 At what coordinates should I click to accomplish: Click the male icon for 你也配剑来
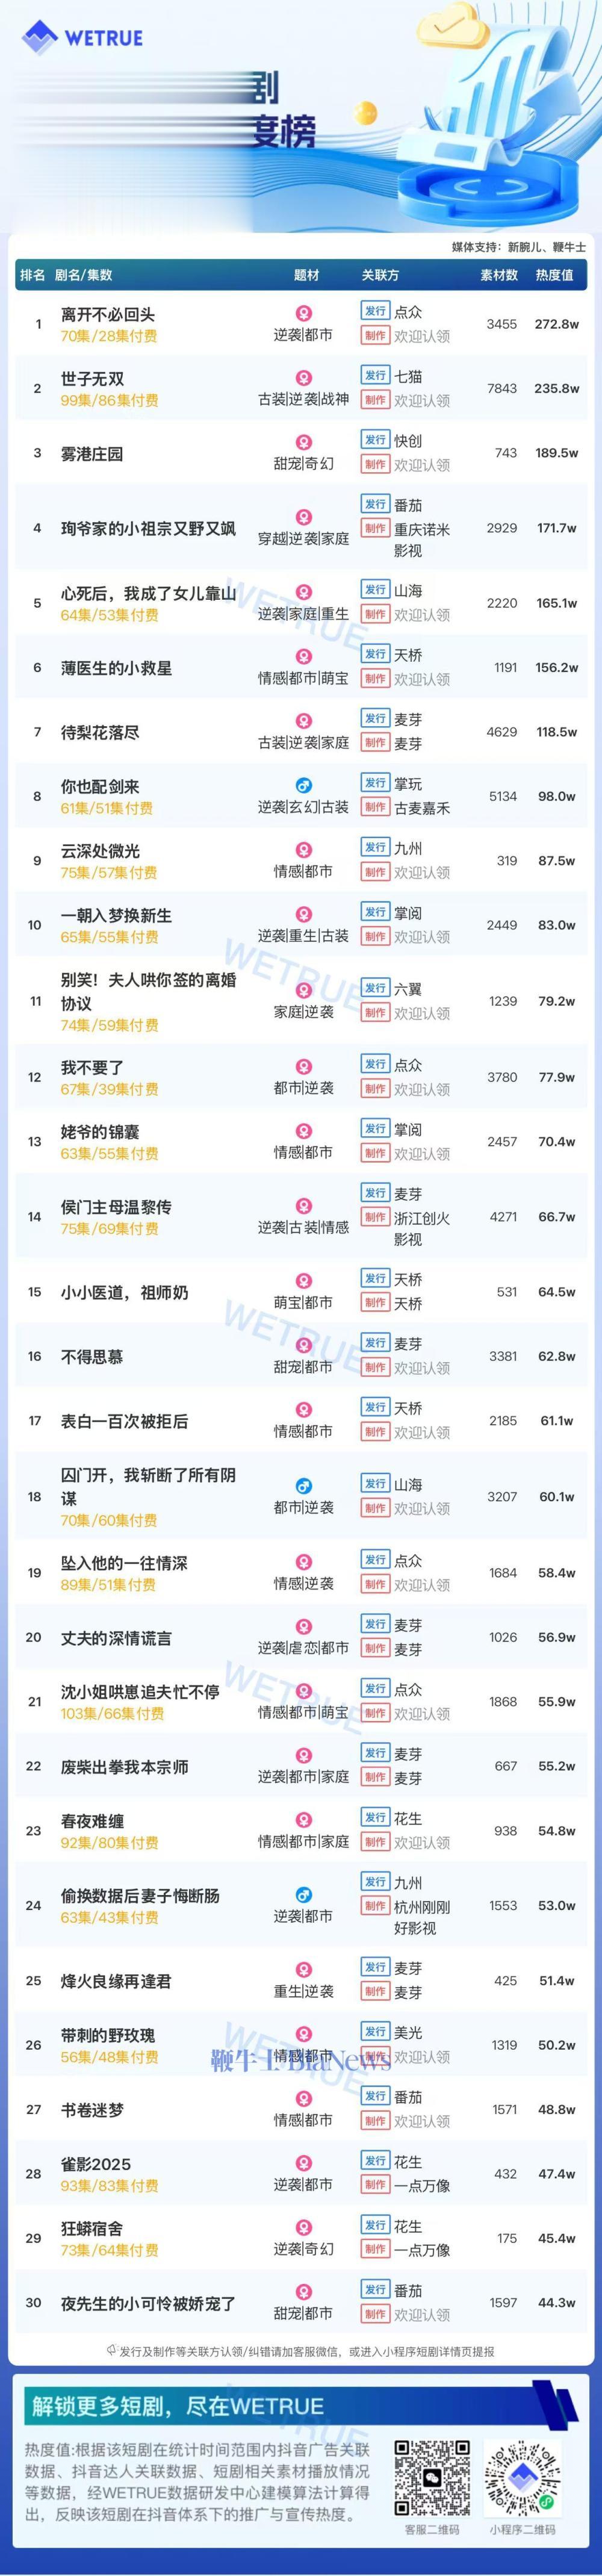tap(303, 786)
